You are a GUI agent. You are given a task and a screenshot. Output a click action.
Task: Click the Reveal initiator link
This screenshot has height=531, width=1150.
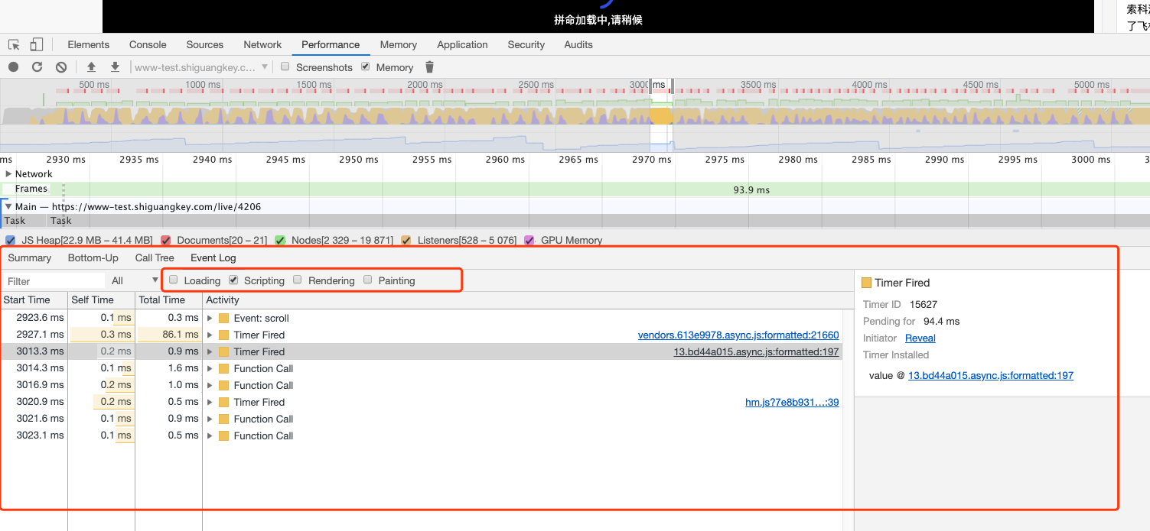click(x=920, y=338)
